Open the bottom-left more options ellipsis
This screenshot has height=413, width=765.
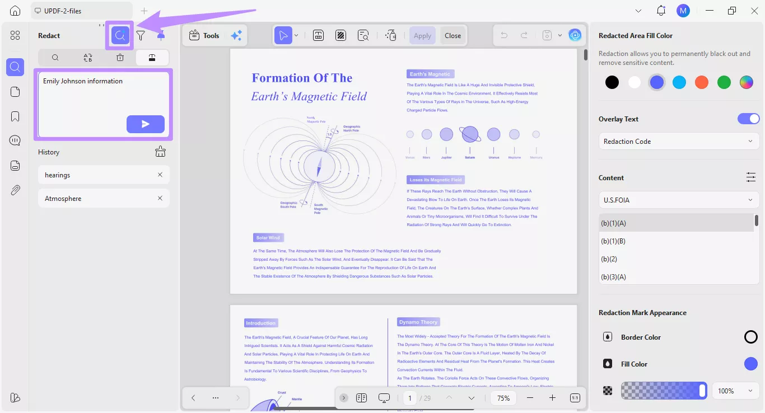click(216, 398)
